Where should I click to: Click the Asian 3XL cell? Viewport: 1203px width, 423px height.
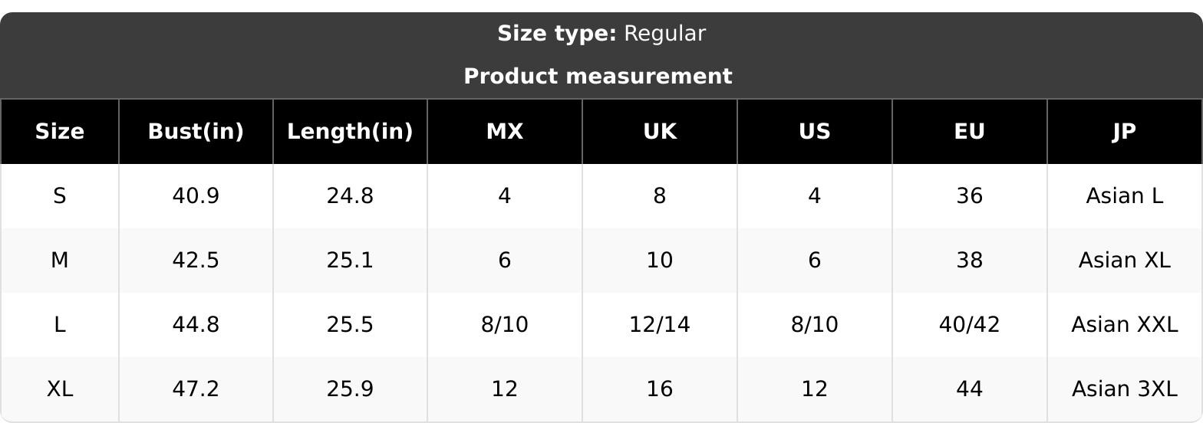[1125, 389]
